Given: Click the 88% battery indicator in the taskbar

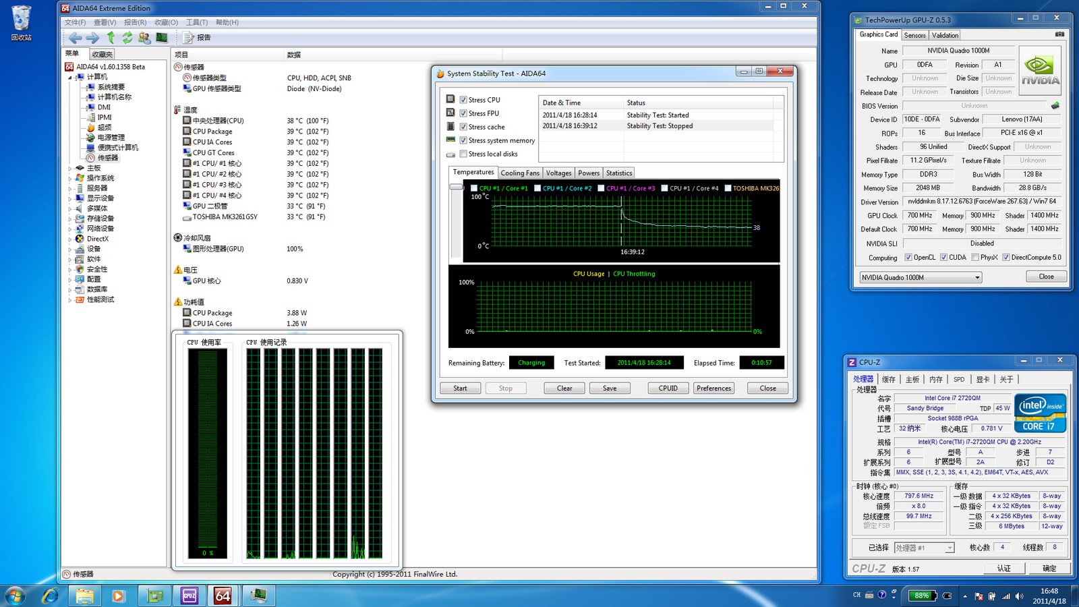Looking at the screenshot, I should pyautogui.click(x=921, y=596).
